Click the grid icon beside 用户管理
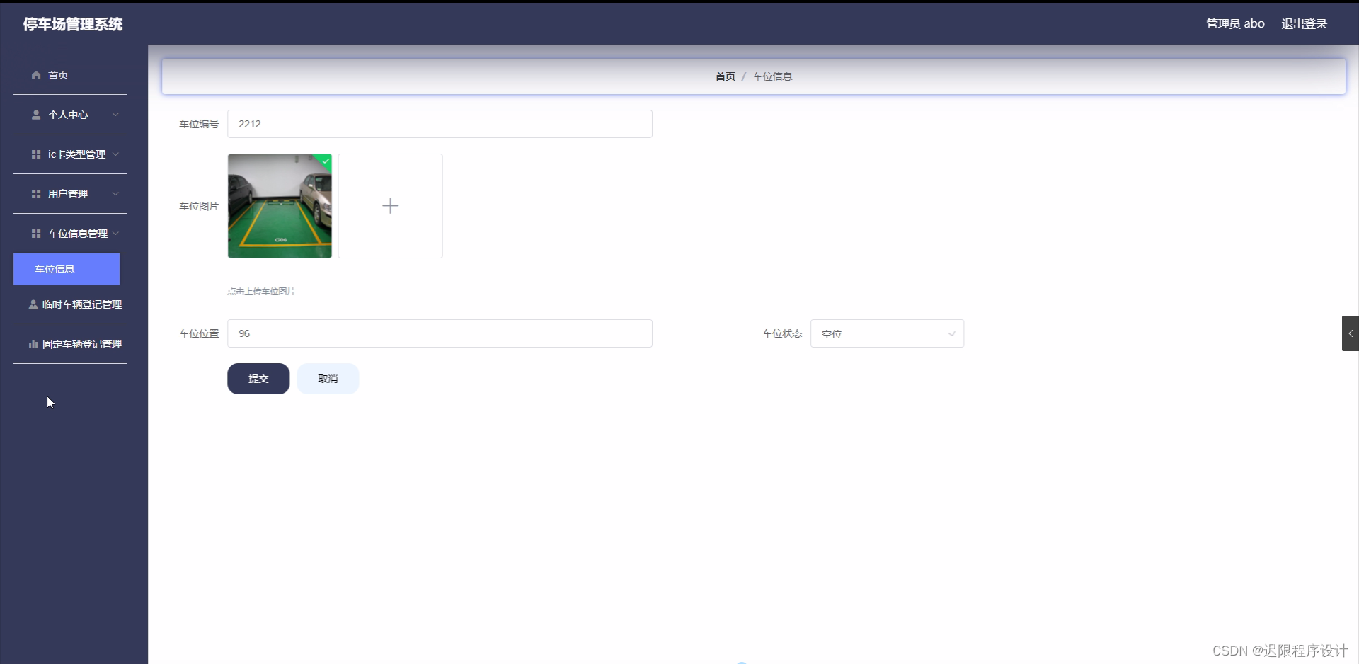Viewport: 1359px width, 664px height. [x=36, y=194]
